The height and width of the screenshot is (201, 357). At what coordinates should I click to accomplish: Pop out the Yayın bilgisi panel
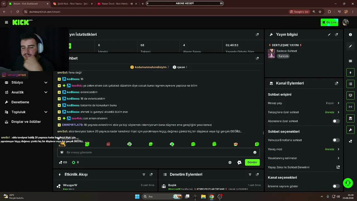336,35
